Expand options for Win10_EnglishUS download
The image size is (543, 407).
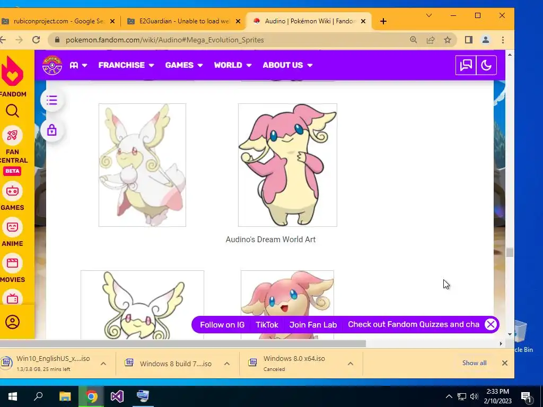pos(103,364)
